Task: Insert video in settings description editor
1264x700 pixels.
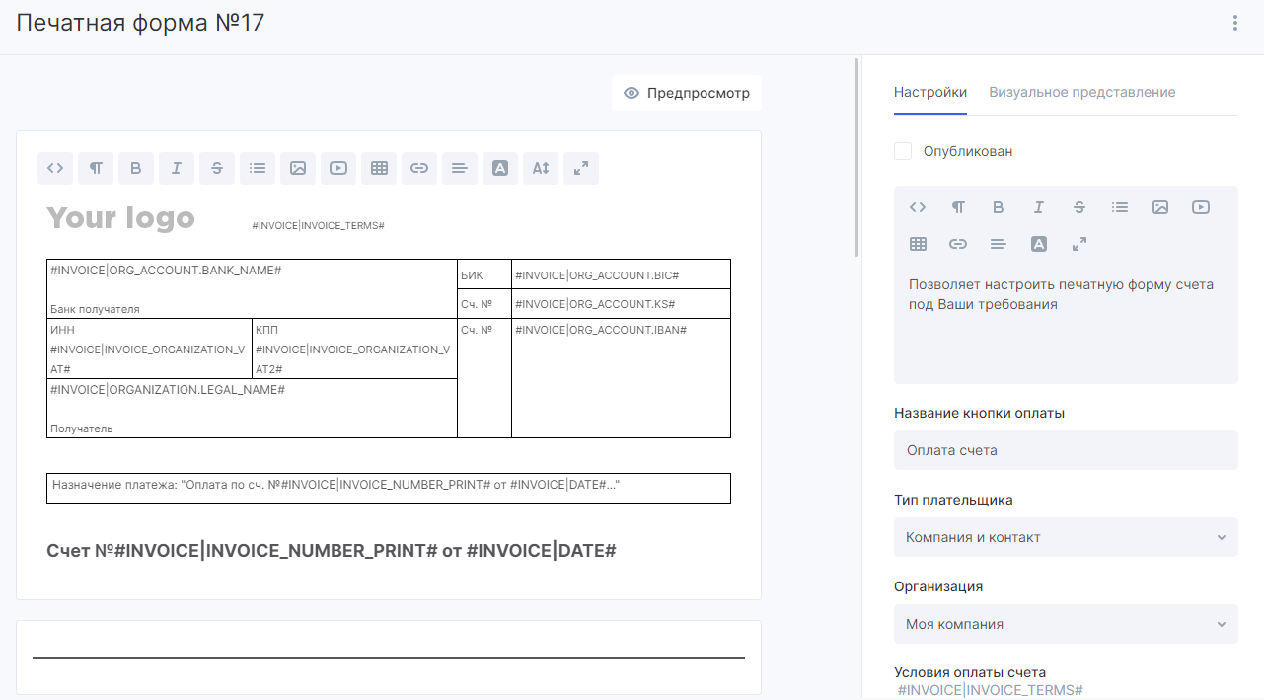Action: (x=1201, y=207)
